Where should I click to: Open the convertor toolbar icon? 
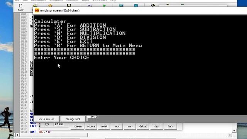tap(136, 5)
